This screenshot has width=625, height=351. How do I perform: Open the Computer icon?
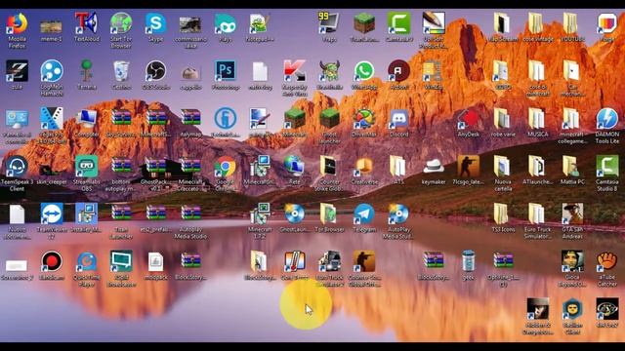coord(86,119)
